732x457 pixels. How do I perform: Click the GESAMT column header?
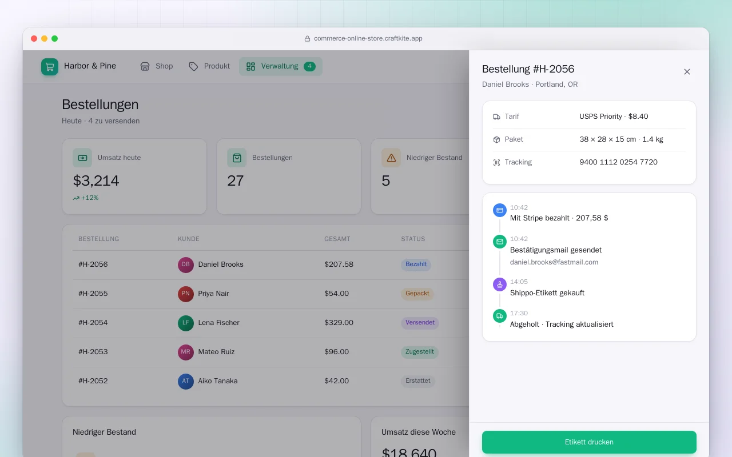pyautogui.click(x=337, y=239)
